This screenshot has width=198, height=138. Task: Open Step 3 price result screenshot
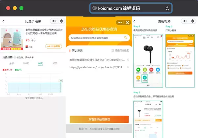pyautogui.click(x=148, y=119)
